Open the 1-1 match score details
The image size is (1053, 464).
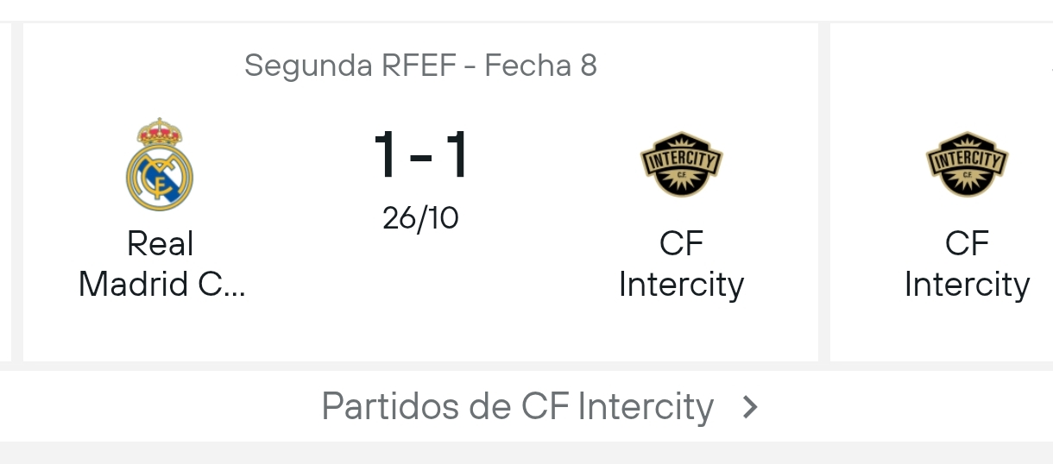coord(420,155)
